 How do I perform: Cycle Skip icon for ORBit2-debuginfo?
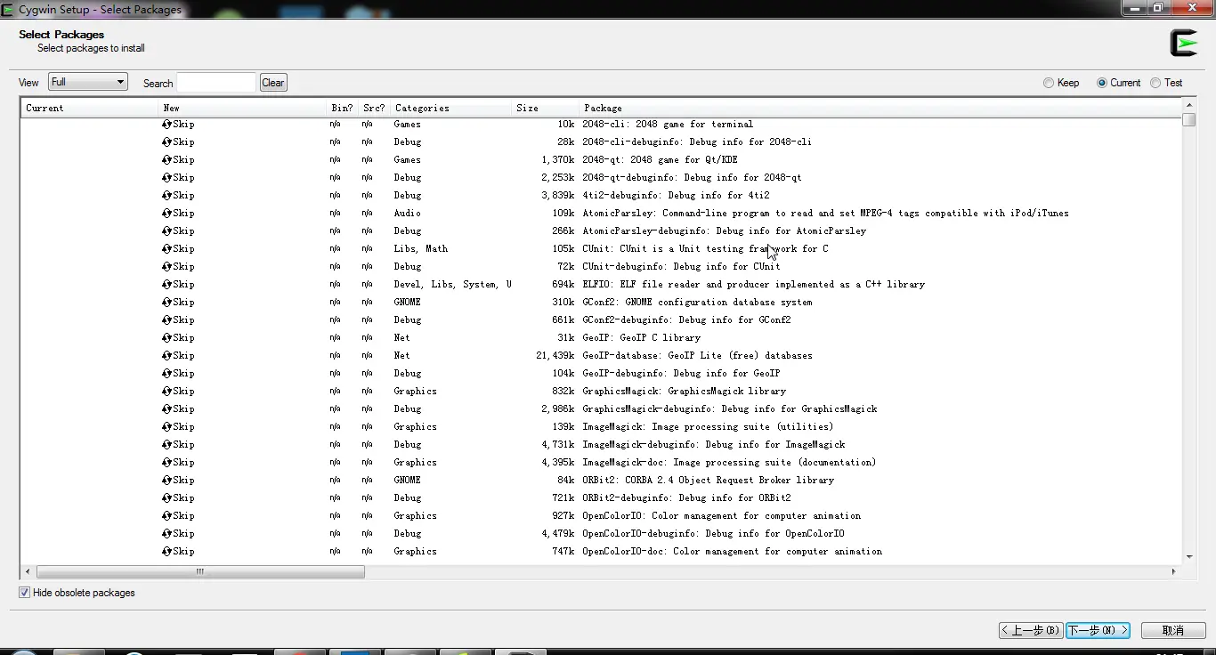(166, 498)
